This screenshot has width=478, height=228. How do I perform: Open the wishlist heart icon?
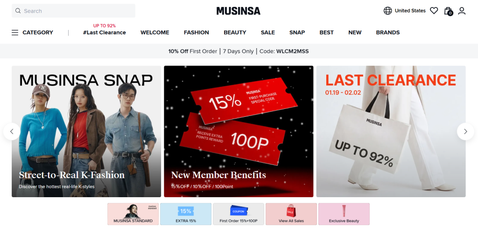coord(434,11)
